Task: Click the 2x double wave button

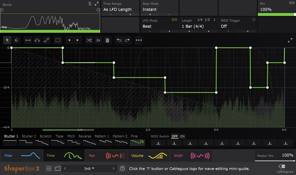Action: (x=98, y=40)
